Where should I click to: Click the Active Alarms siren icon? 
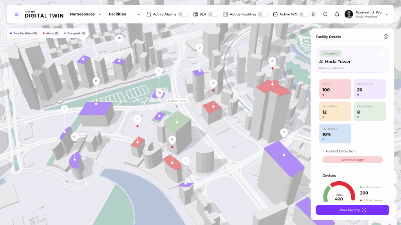149,14
